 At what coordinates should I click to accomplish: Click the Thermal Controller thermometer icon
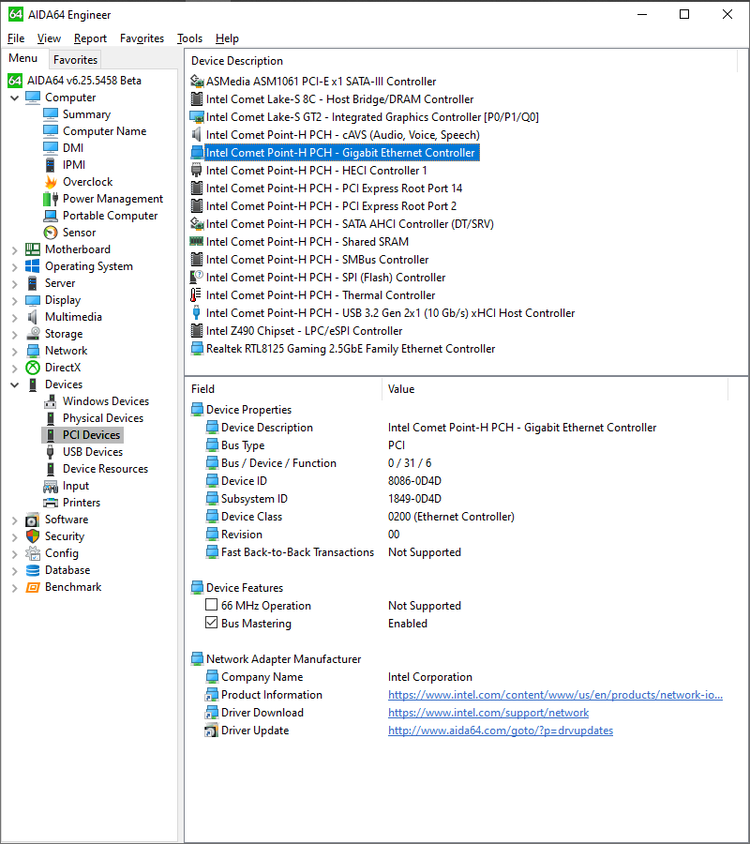pyautogui.click(x=197, y=295)
